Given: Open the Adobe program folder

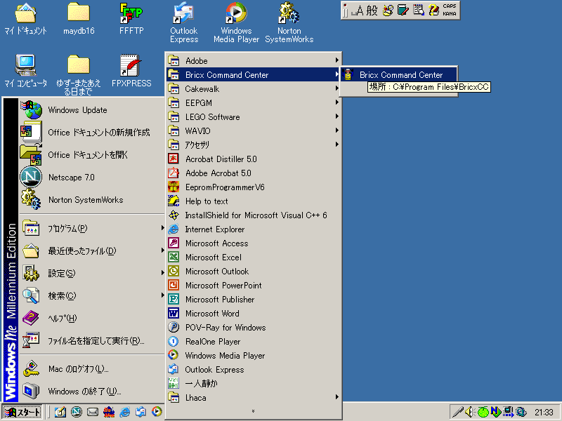Looking at the screenshot, I should pos(254,61).
